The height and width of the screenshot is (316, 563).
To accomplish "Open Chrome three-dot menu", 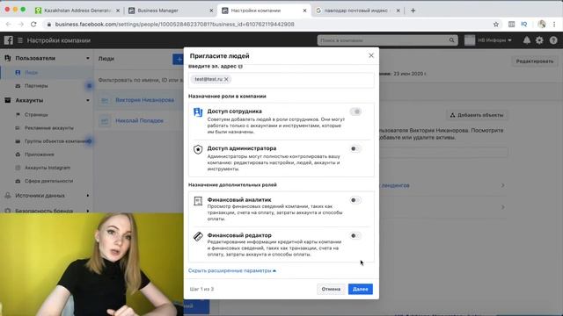I will tap(554, 25).
